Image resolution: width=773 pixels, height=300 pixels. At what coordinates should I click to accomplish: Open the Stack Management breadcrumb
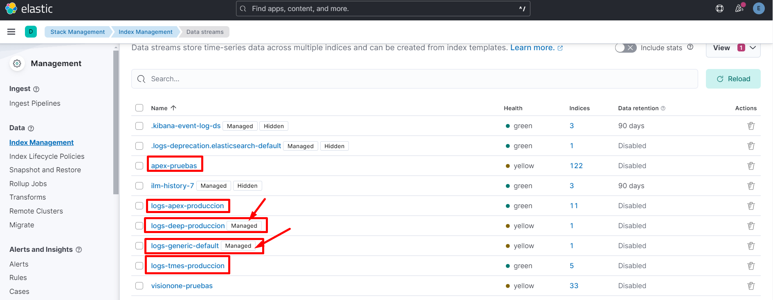coord(78,32)
